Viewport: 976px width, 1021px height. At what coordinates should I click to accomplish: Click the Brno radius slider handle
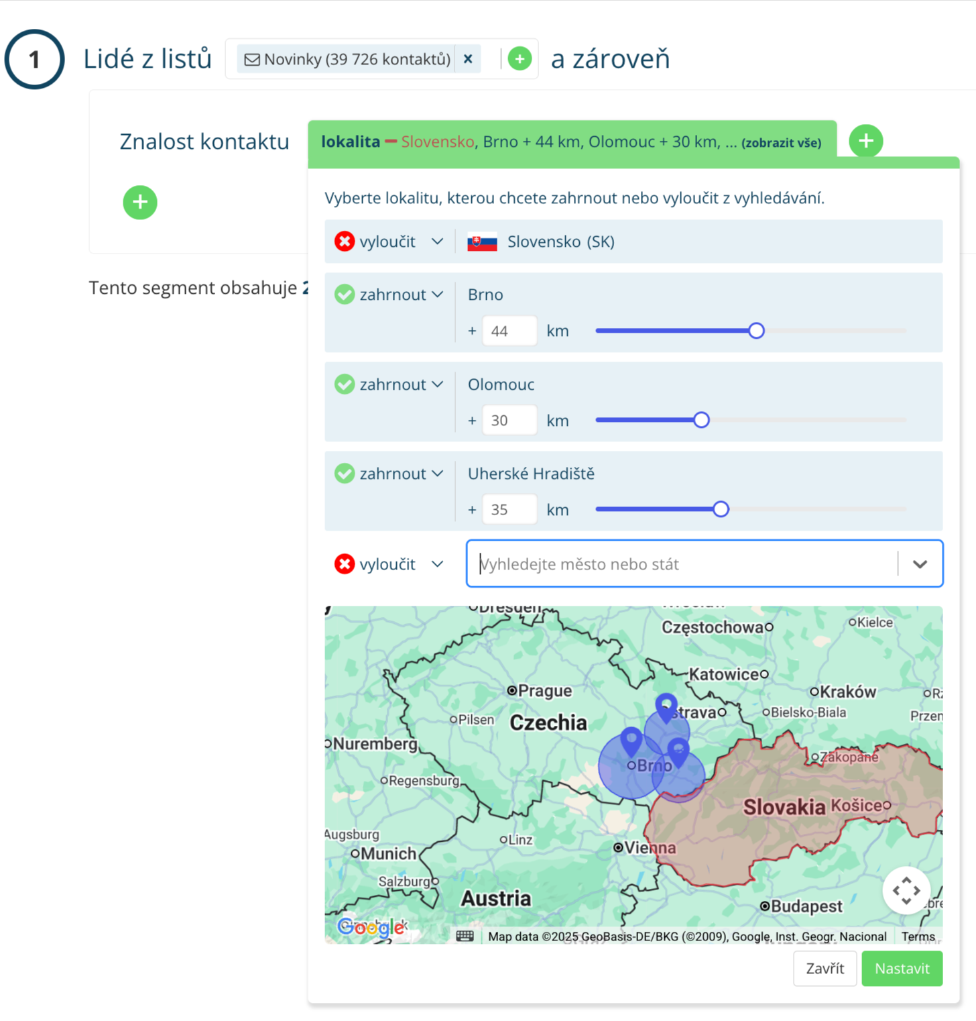[756, 331]
